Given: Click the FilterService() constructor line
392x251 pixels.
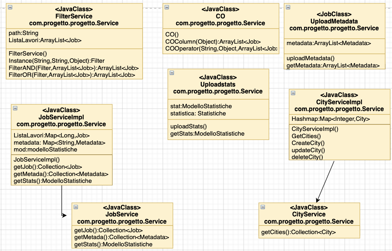Looking at the screenshot, I should click(x=28, y=53).
